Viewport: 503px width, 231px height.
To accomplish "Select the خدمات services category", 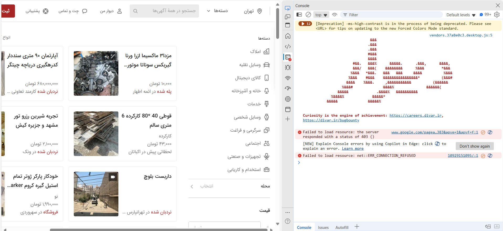I will click(x=258, y=104).
